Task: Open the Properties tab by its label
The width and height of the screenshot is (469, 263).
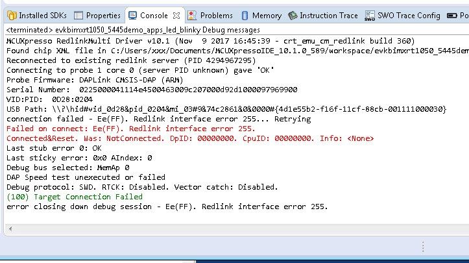Action: 103,15
